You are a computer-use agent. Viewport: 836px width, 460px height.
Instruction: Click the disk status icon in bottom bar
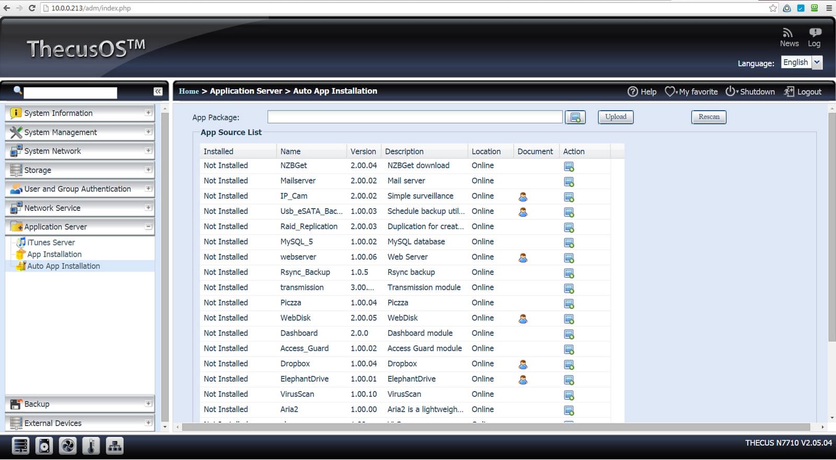tap(44, 446)
